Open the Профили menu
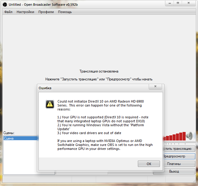The image size is (198, 186). [46, 12]
